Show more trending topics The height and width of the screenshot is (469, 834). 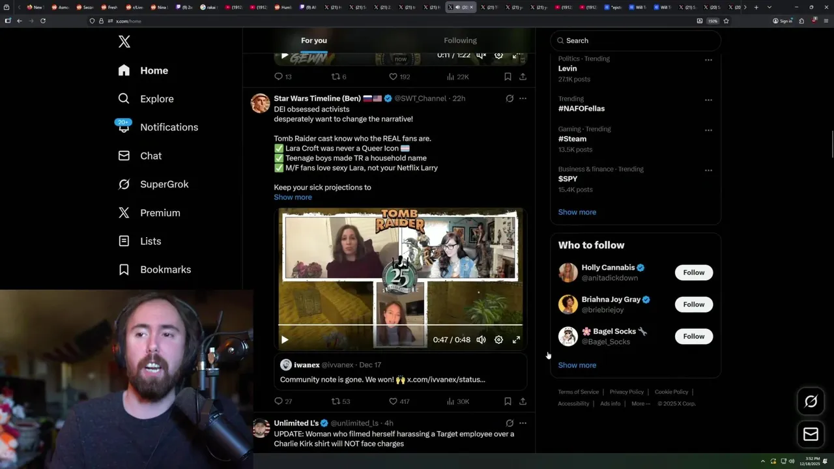tap(577, 212)
